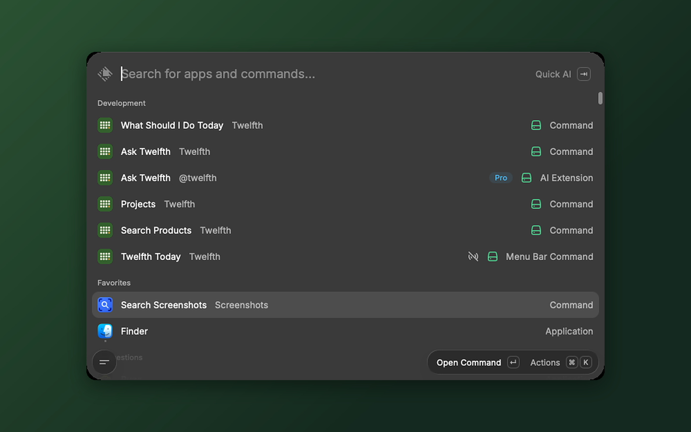Click the Twelfth icon for What Should I Do Today

(x=105, y=125)
